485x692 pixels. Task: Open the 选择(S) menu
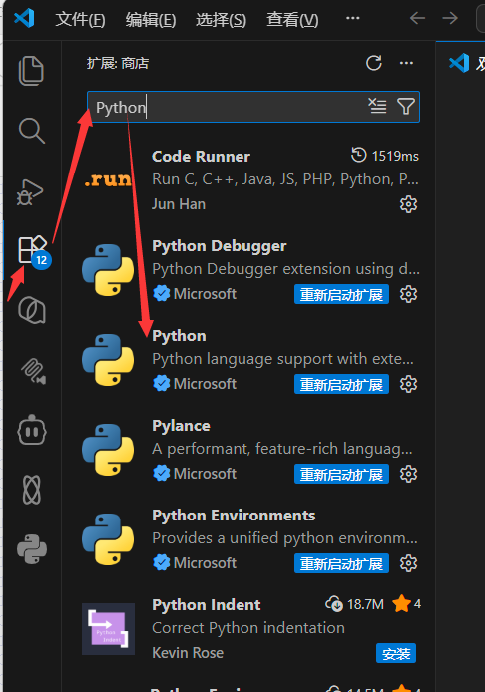[221, 19]
